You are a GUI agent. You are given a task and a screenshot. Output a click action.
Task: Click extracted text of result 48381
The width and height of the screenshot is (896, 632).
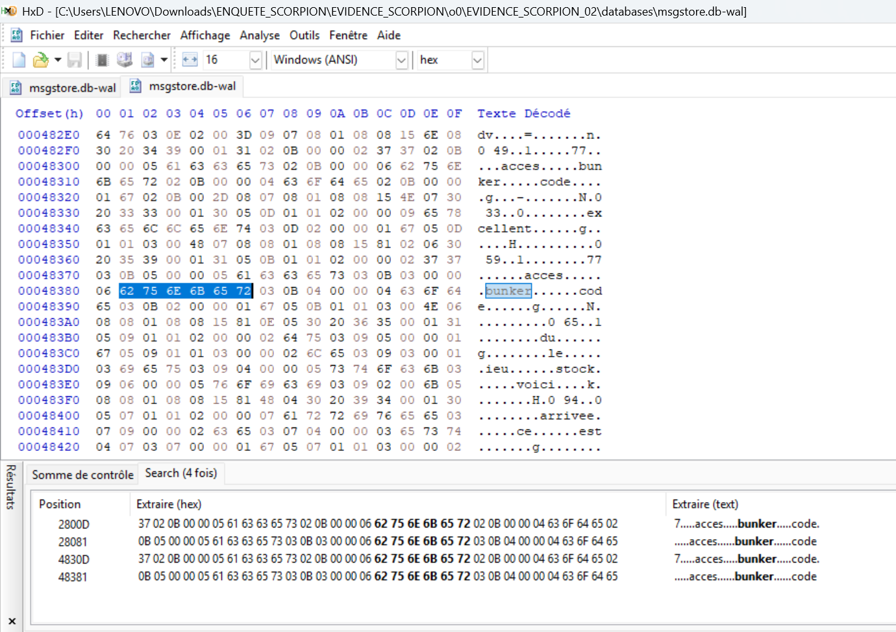[745, 577]
